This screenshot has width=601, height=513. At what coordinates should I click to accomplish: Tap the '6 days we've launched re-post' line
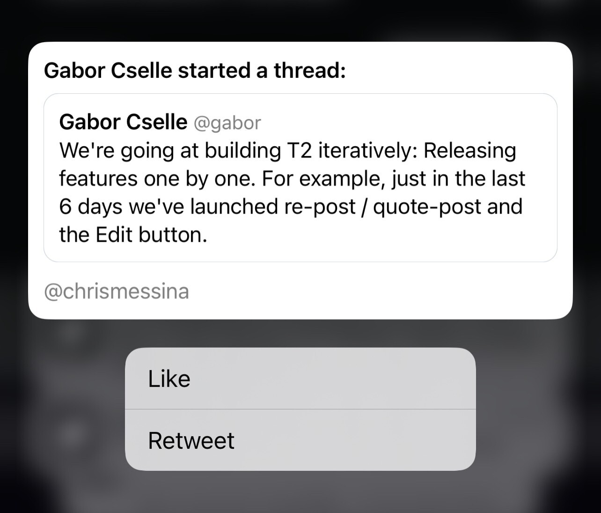coord(291,207)
